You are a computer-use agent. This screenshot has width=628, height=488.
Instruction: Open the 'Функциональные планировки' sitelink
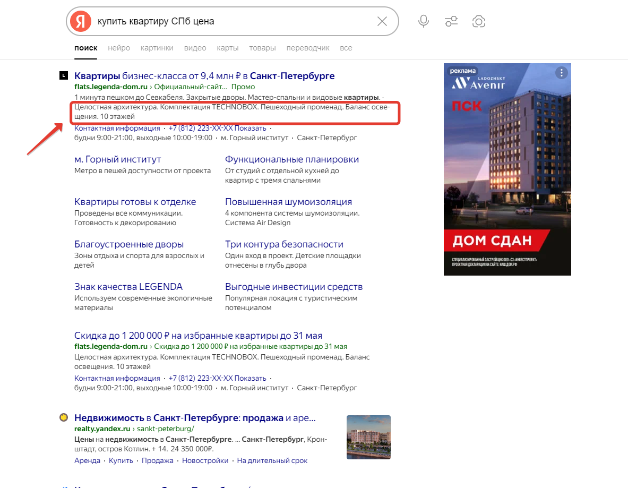292,159
